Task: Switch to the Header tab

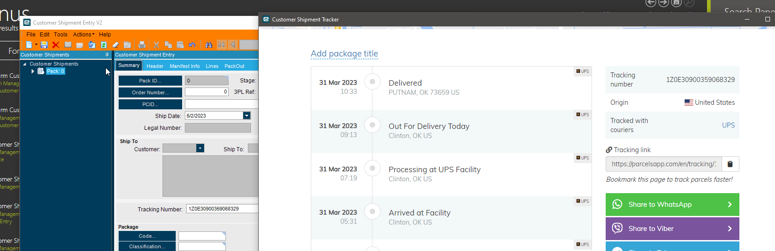Action: pos(155,66)
